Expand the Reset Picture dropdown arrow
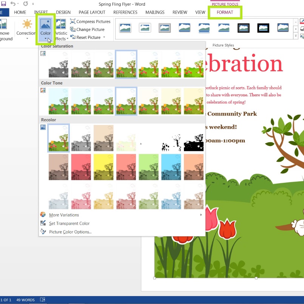The image size is (304, 304). [x=104, y=37]
